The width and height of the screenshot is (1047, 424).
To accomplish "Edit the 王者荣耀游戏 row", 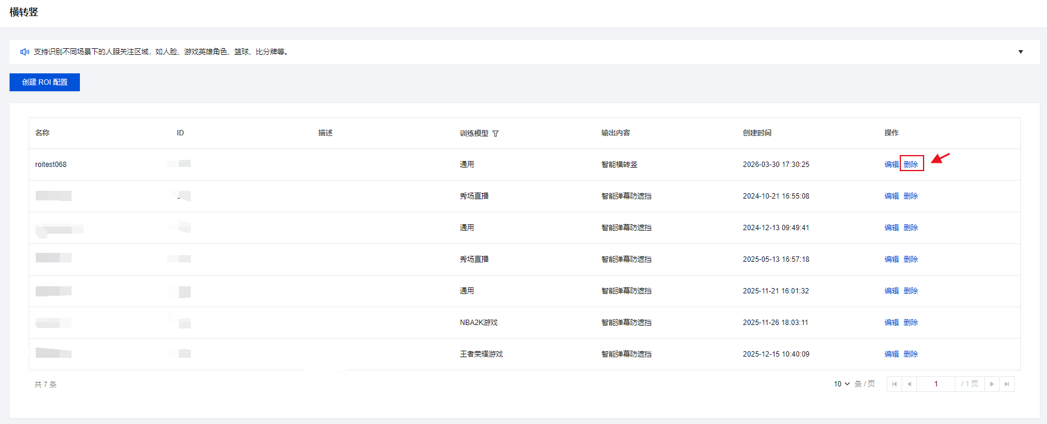I will [891, 354].
